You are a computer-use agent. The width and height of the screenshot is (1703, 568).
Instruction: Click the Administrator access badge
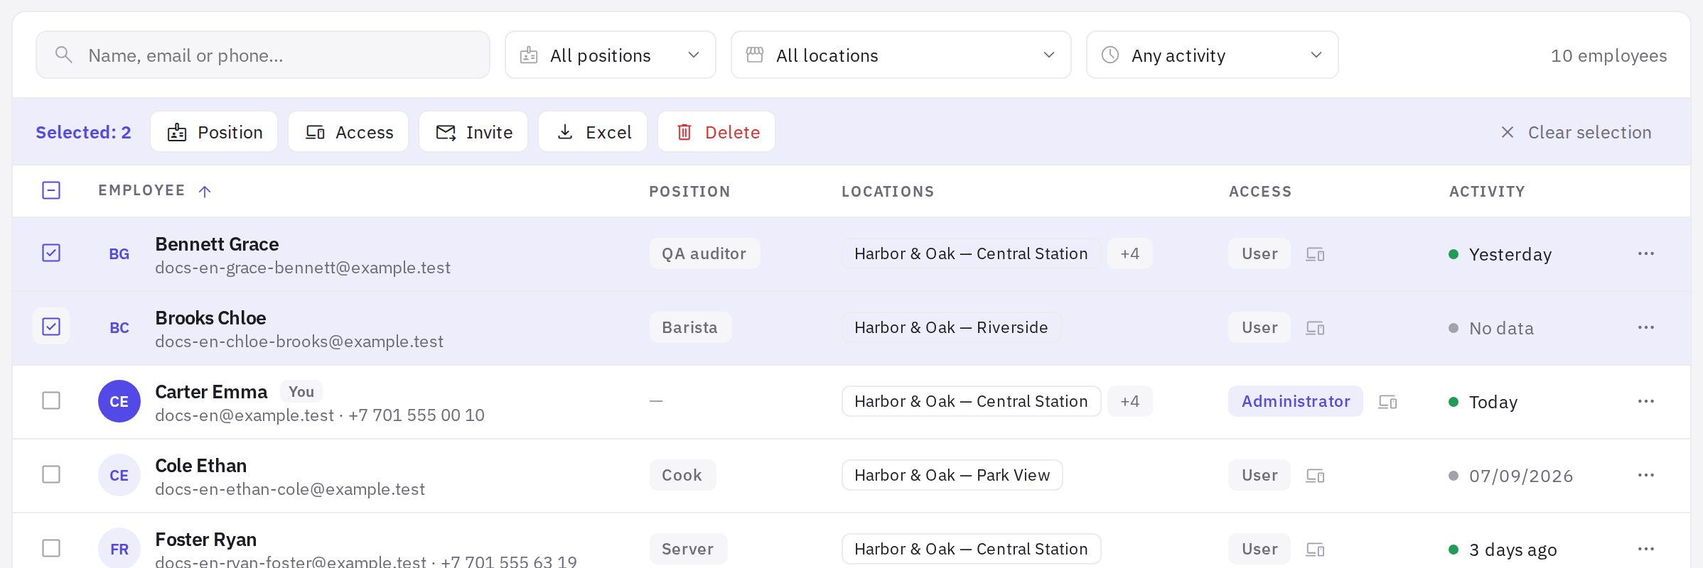pos(1295,401)
